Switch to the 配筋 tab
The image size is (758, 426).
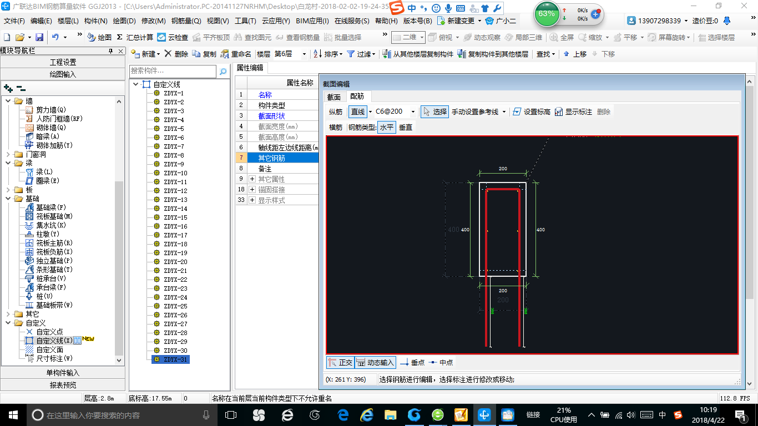tap(357, 97)
